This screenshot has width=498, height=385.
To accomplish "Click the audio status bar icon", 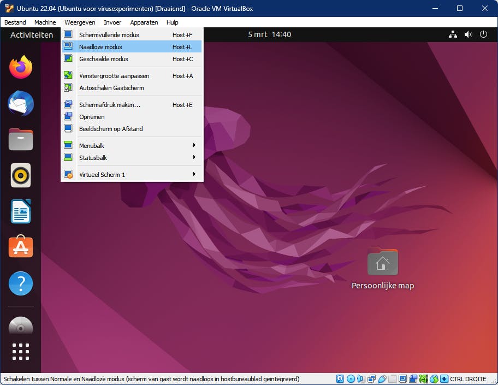I will point(361,378).
